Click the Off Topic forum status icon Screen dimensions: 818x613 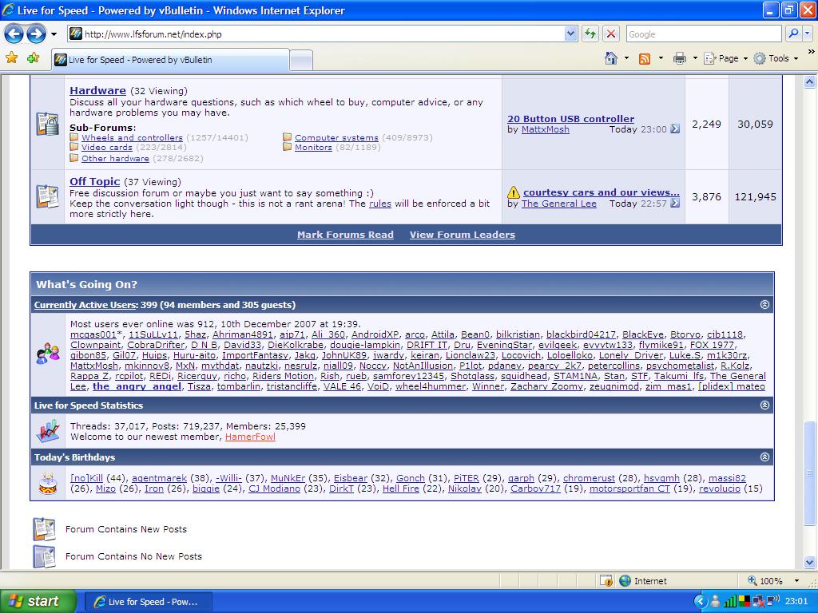click(x=47, y=196)
